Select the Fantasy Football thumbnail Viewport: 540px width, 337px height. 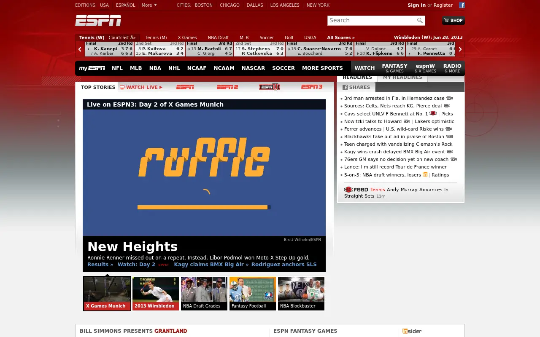coord(253,294)
